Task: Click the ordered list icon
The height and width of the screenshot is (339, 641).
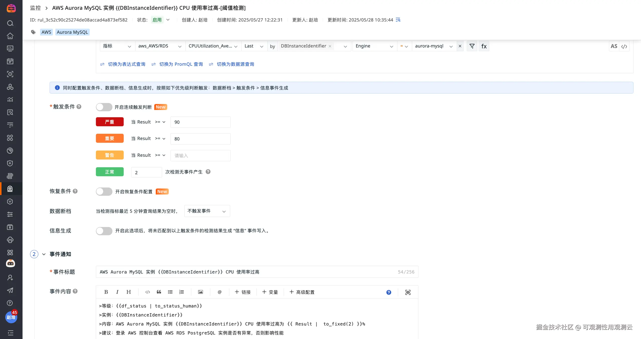Action: click(x=182, y=292)
